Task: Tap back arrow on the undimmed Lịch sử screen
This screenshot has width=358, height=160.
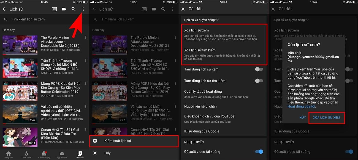Action: point(4,9)
